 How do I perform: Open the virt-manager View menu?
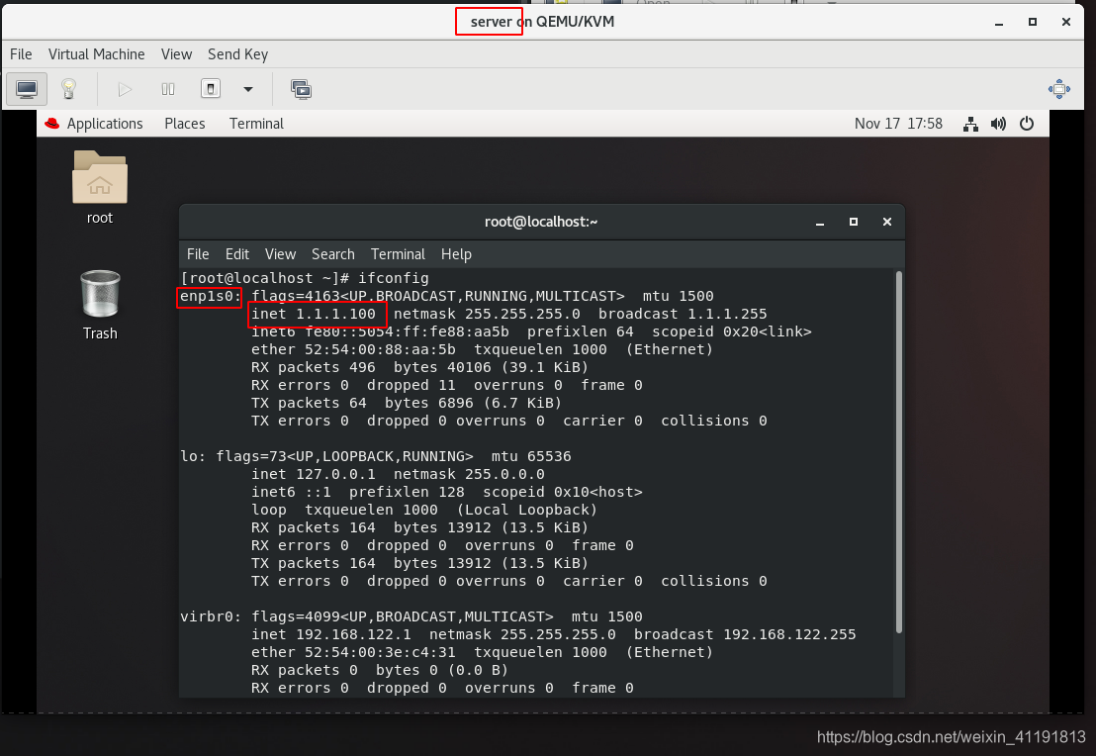pos(176,53)
